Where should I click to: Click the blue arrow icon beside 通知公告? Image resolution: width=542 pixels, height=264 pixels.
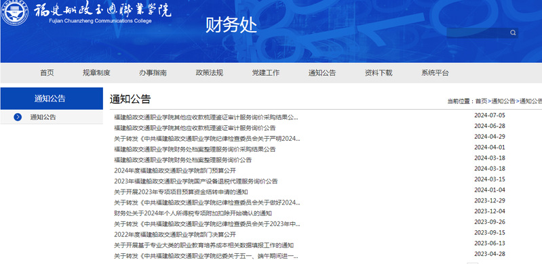coord(18,117)
